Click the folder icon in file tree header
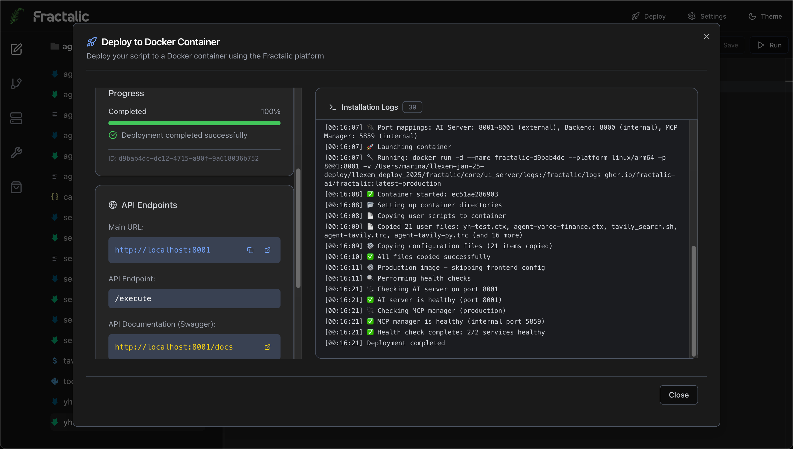 54,46
